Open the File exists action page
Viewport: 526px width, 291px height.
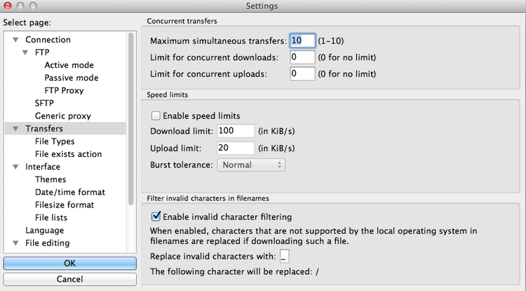click(x=69, y=154)
